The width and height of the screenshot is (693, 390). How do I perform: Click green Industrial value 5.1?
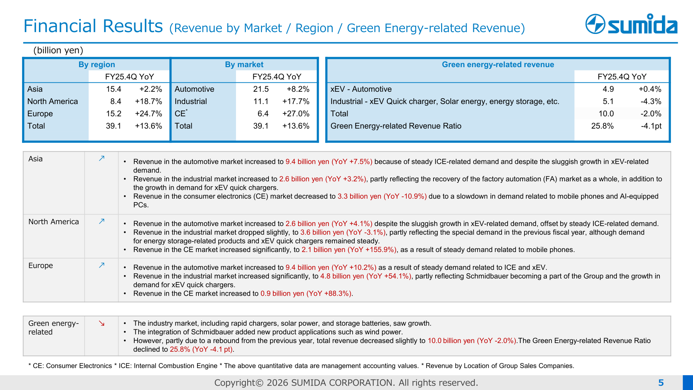608,101
